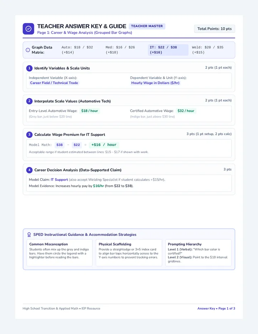The width and height of the screenshot is (258, 334).
Task: Click the Career Field / Technical Trade answer
Action: 54,83
